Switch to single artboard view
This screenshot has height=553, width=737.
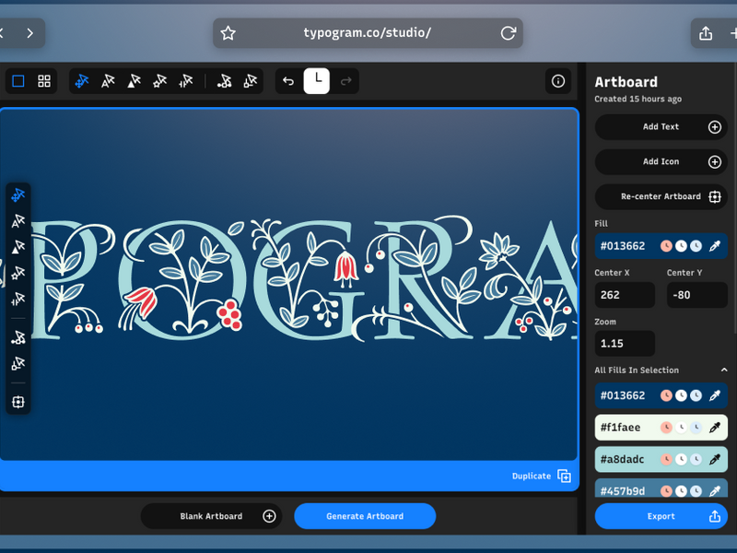pos(18,81)
